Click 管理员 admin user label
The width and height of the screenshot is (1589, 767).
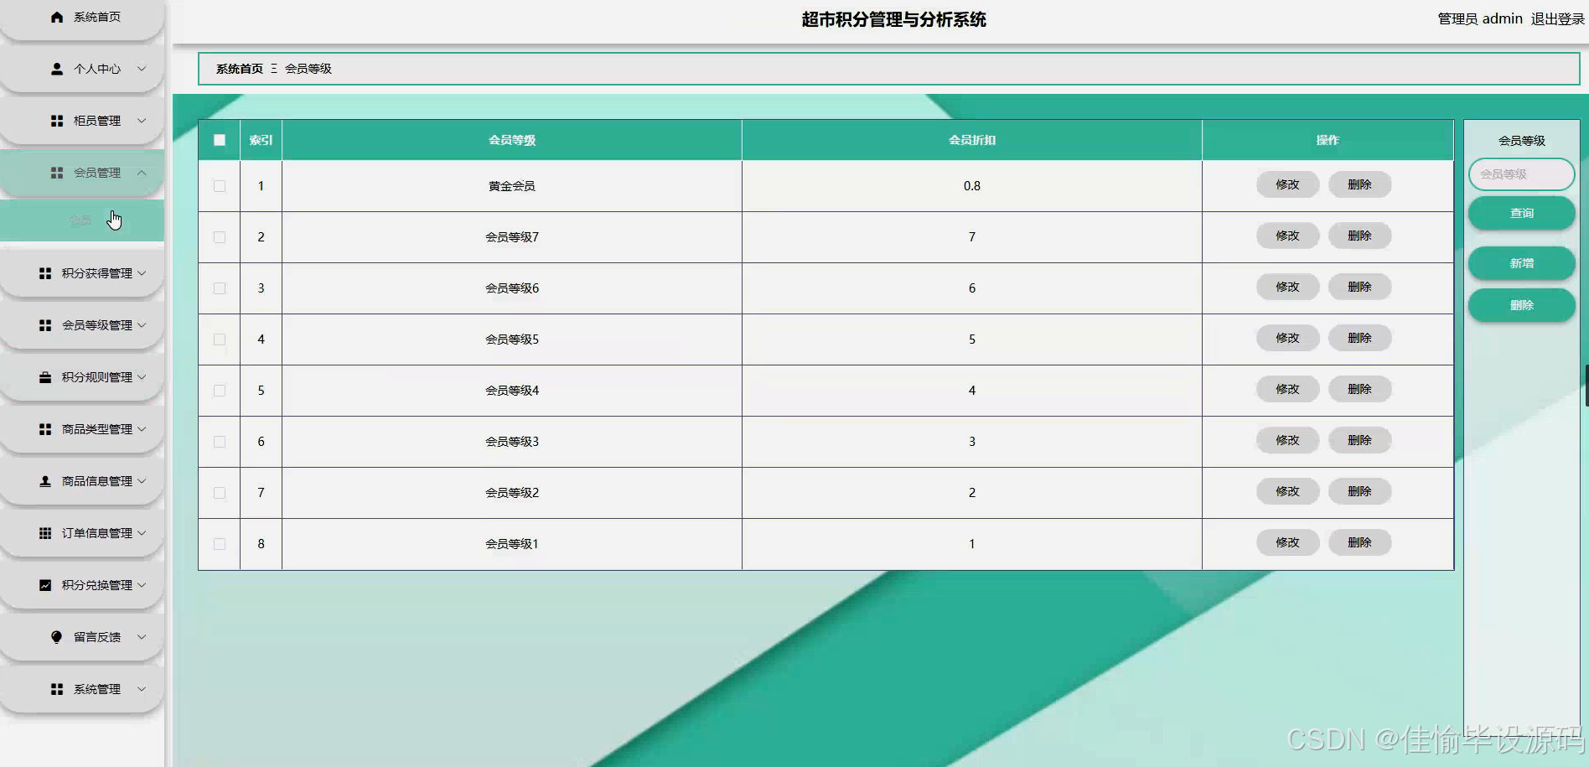1480,18
